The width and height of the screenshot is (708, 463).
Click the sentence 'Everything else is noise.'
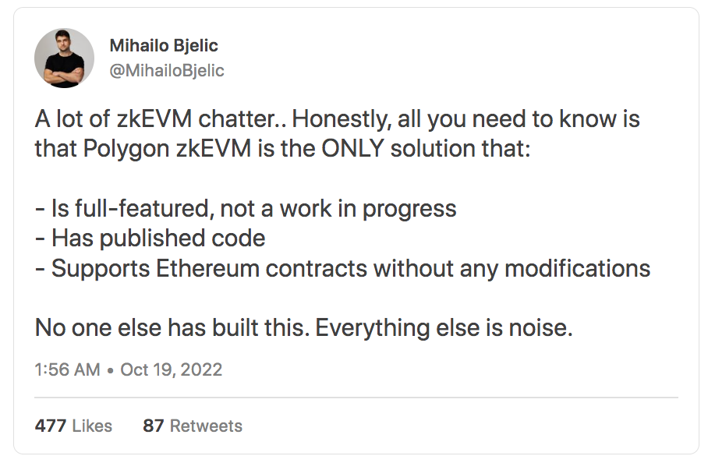pyautogui.click(x=444, y=327)
